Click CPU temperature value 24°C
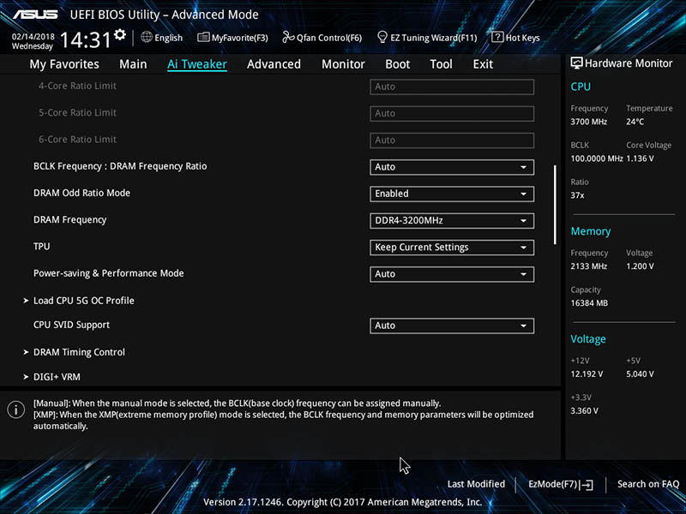686x514 pixels. (x=635, y=122)
